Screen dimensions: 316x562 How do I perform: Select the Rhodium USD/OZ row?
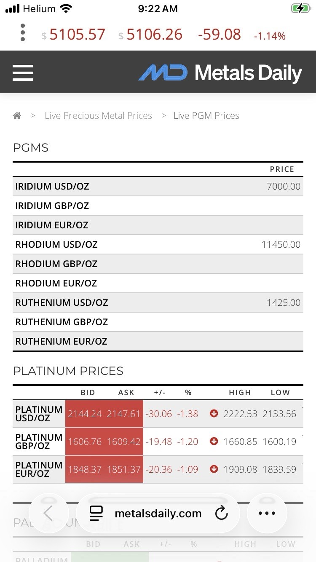(158, 244)
